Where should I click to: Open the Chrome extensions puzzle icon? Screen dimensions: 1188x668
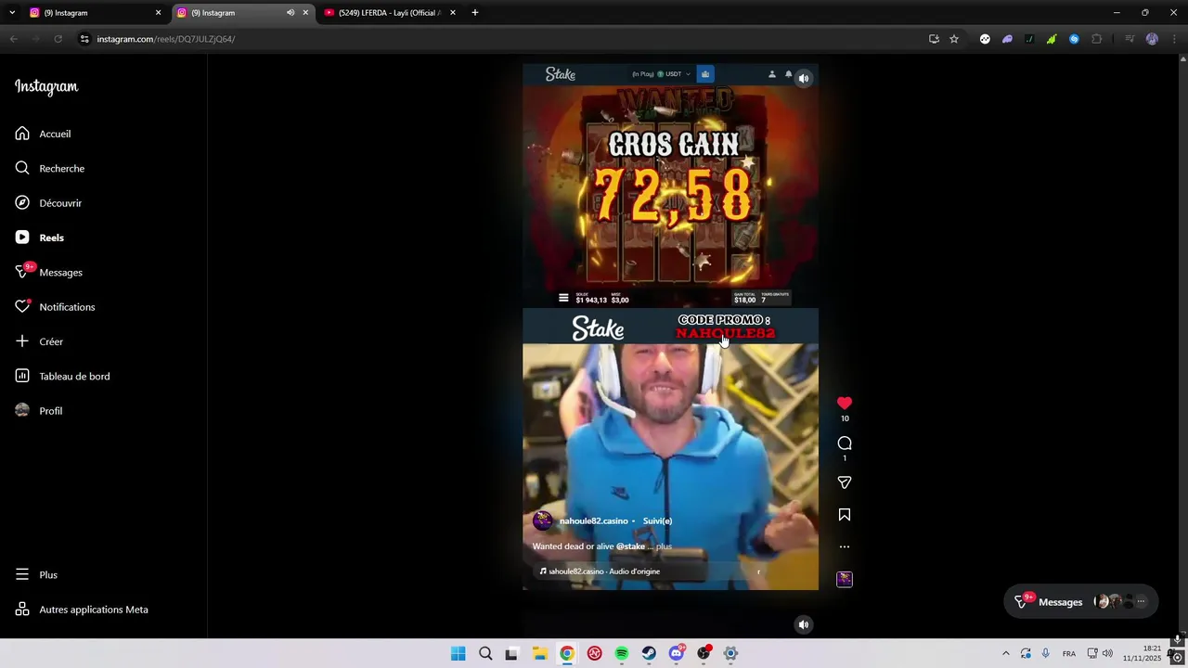(x=1097, y=39)
